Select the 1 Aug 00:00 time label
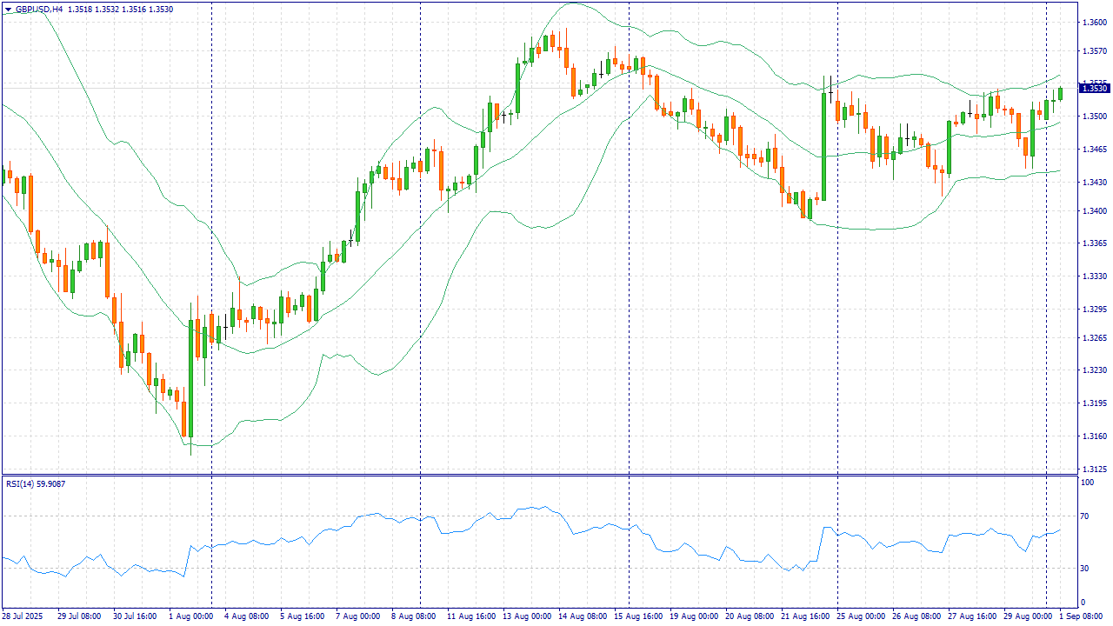The image size is (1113, 626). [x=190, y=616]
